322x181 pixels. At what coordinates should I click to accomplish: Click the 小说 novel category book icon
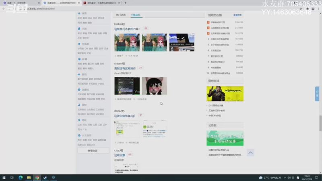point(79,29)
